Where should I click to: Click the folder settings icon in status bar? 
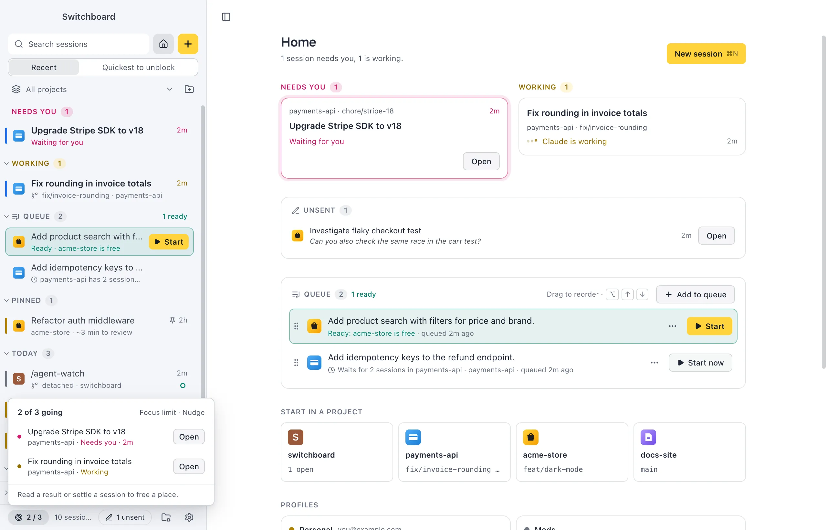coord(166,517)
